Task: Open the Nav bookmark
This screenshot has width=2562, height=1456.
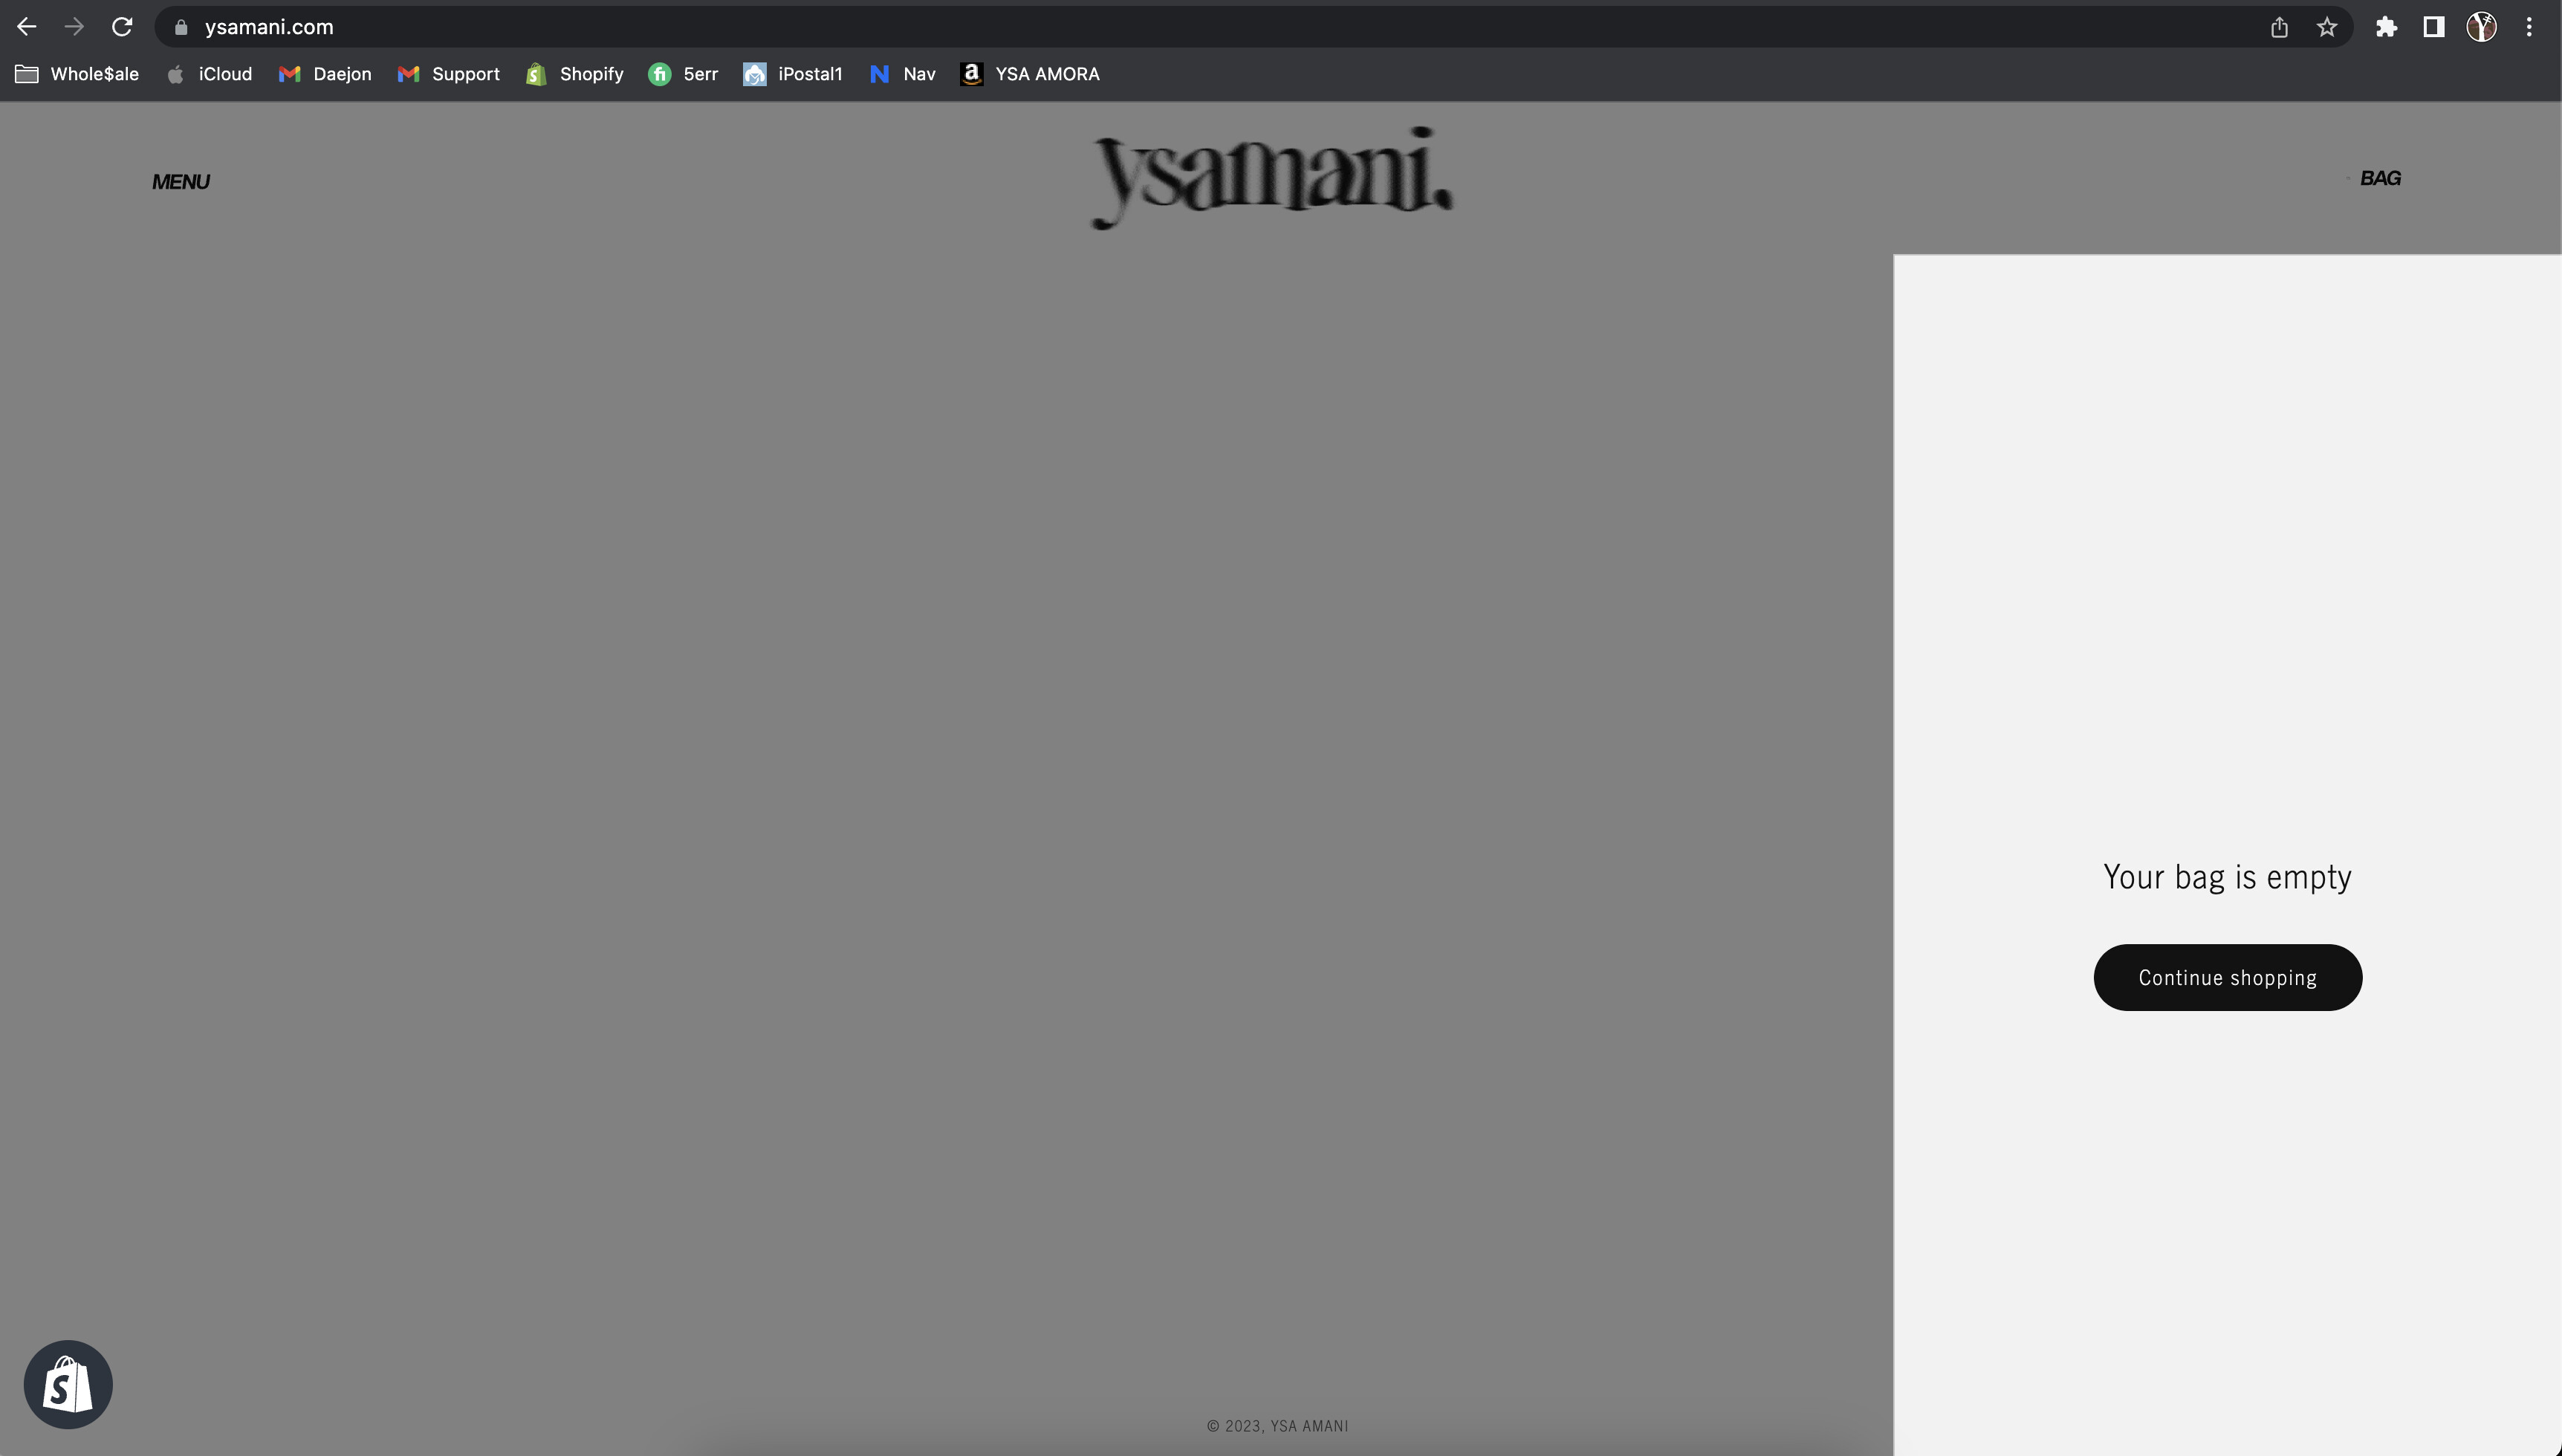Action: (902, 74)
